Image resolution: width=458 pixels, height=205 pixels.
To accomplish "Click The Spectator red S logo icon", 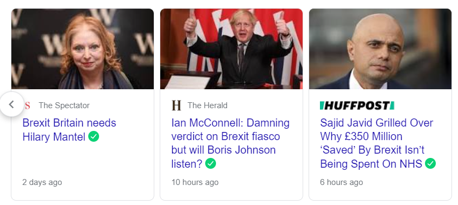I will (28, 105).
